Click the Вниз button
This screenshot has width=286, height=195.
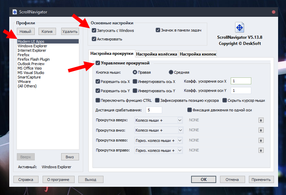70,157
